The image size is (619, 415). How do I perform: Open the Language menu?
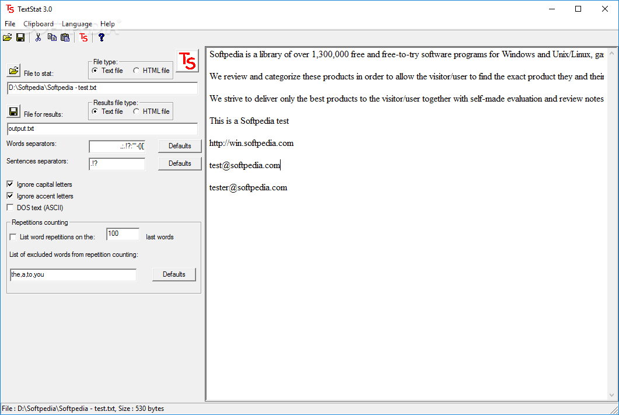77,24
